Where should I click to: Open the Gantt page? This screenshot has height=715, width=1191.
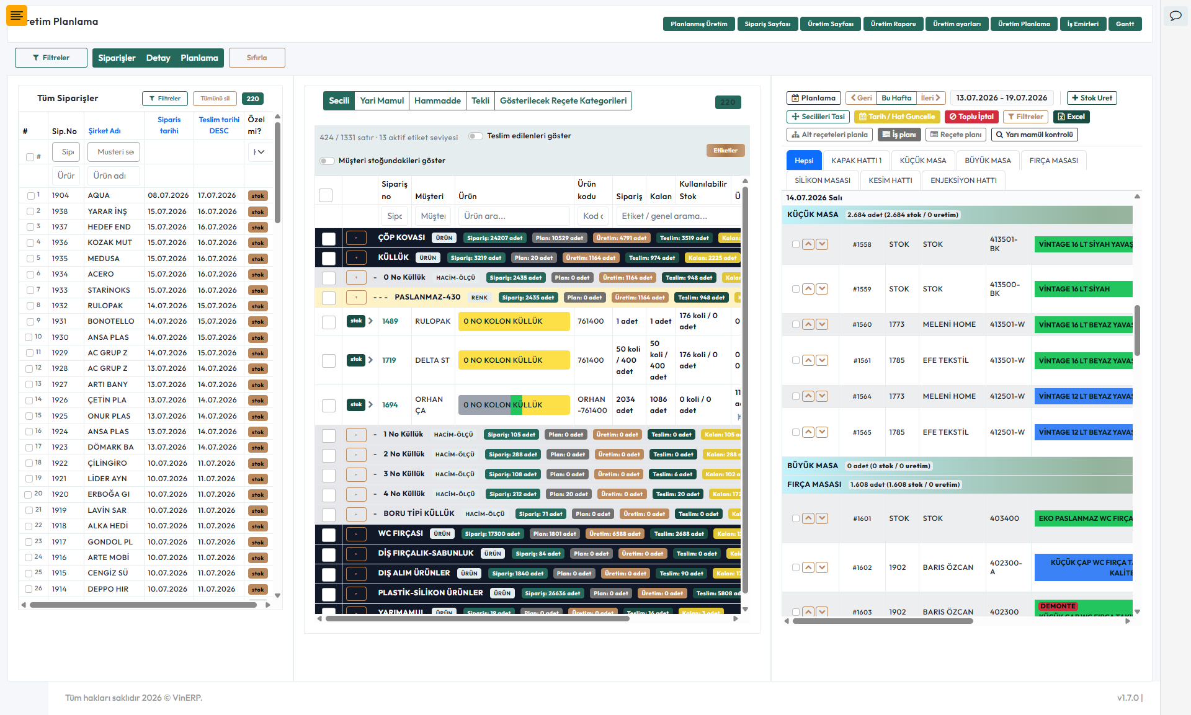(x=1125, y=24)
